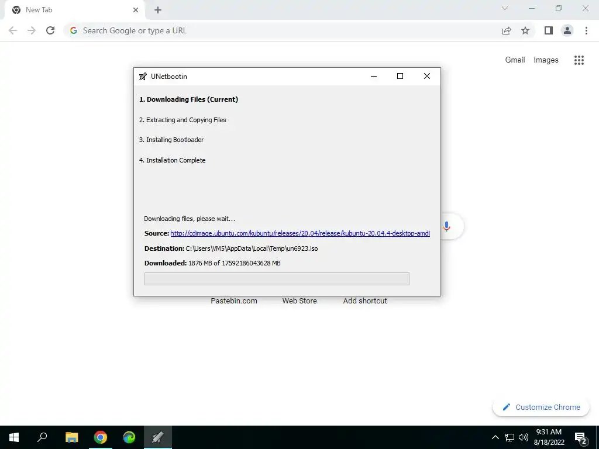Open the Chrome profile avatar
Screen dimensions: 599x449
tap(567, 30)
